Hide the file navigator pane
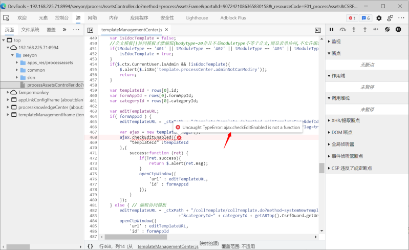This screenshot has height=250, width=409. click(x=90, y=30)
